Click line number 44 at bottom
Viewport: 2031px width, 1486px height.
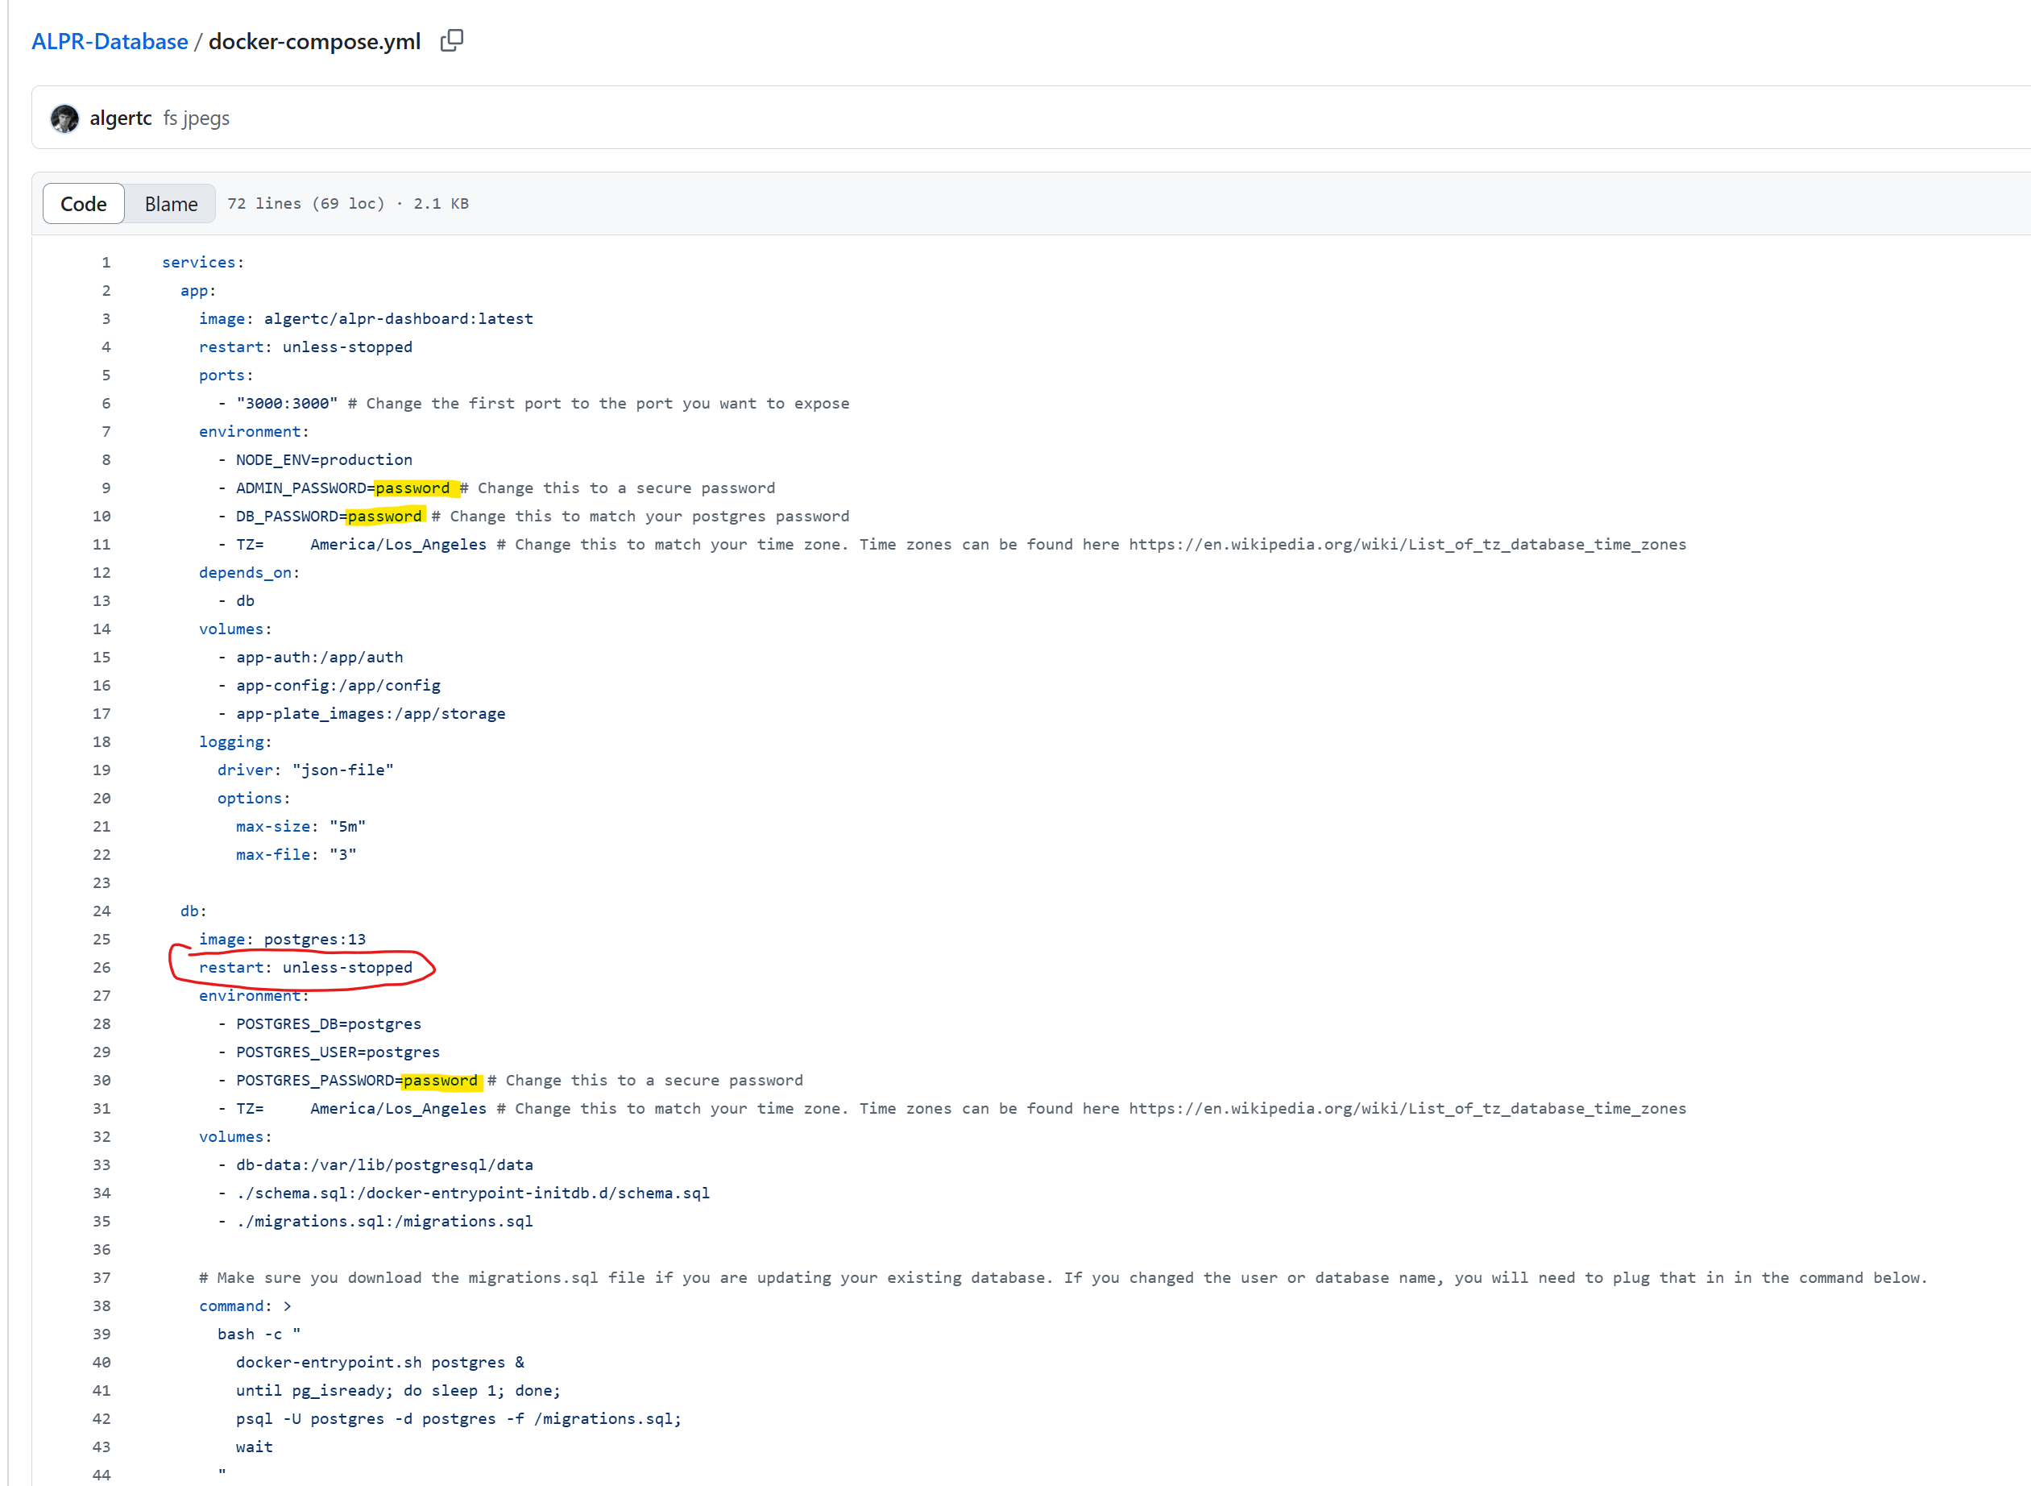102,1474
